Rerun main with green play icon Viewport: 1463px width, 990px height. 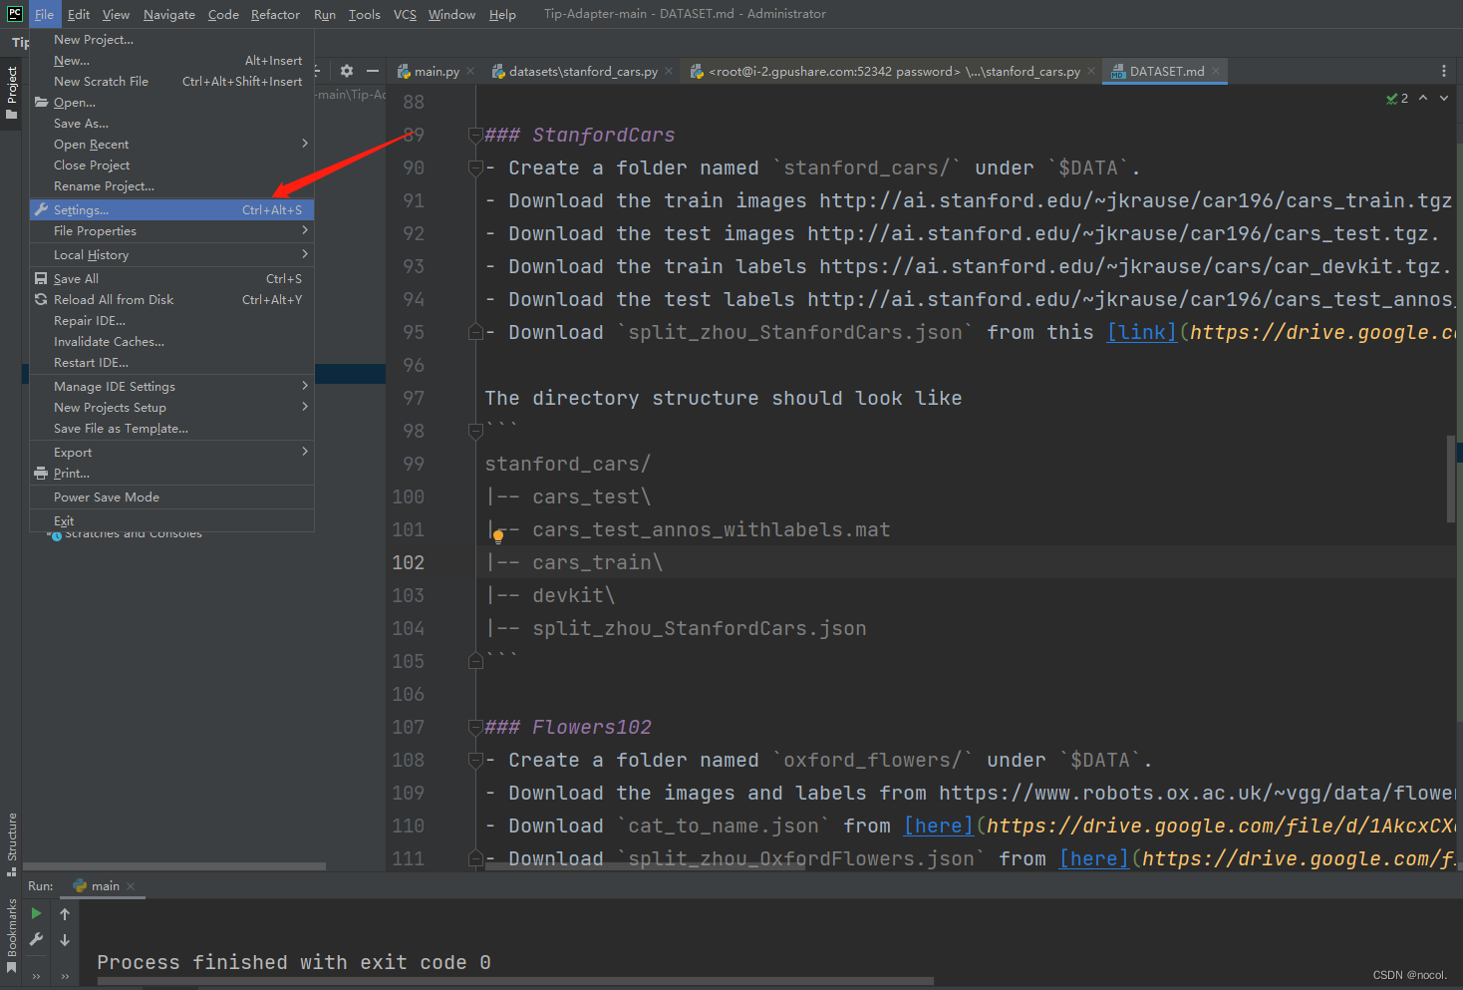[x=37, y=913]
